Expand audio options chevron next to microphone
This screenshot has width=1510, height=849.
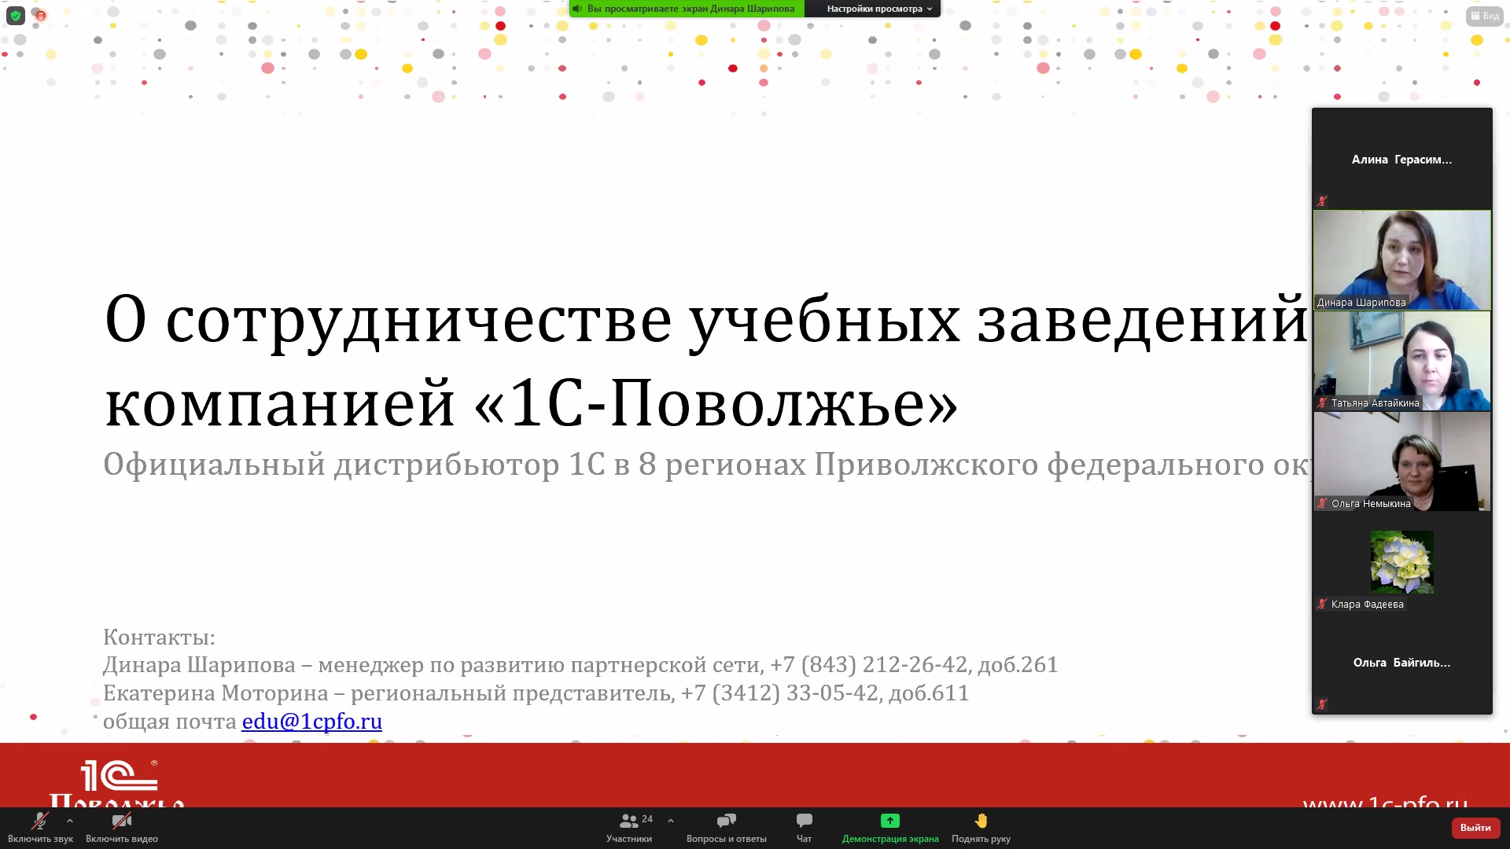(70, 821)
